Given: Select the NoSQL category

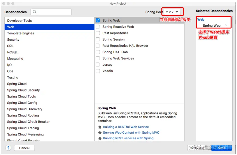Looking at the screenshot, I should (50, 52).
